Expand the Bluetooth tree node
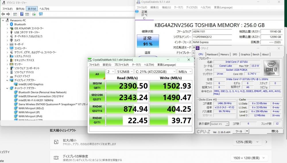 click(7, 24)
